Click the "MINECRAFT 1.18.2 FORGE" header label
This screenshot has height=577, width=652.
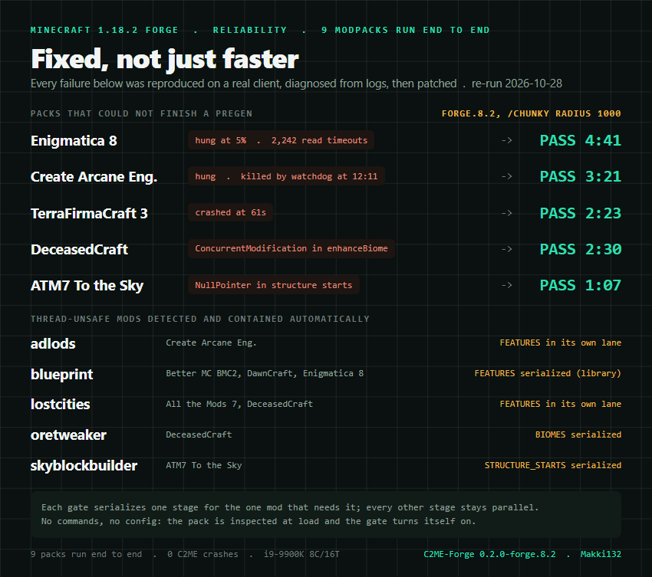pos(104,30)
